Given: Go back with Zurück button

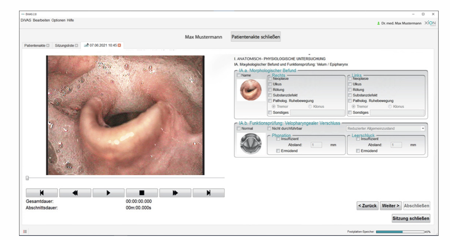Looking at the screenshot, I should pos(368,206).
